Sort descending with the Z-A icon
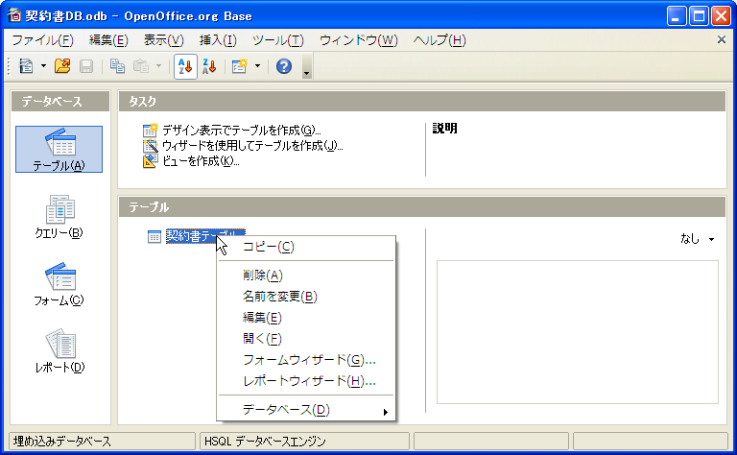Screen dimensions: 737x455 pos(209,66)
